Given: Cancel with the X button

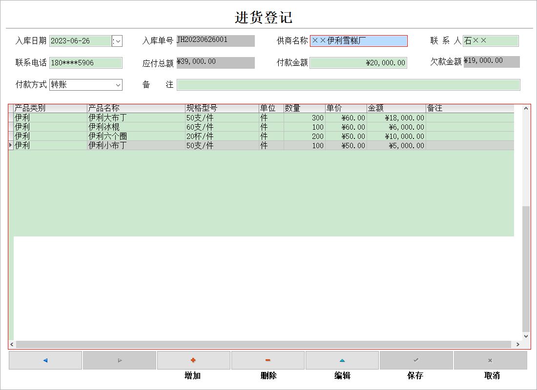Looking at the screenshot, I should point(491,360).
